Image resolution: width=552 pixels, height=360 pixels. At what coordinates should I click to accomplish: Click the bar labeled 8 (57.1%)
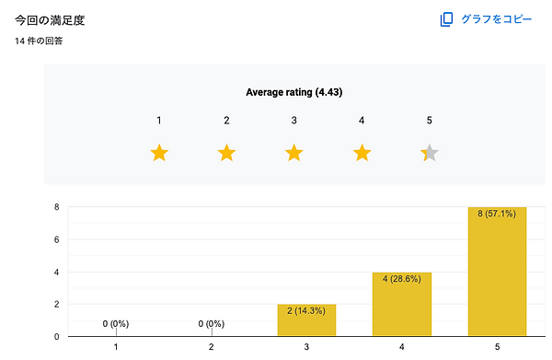[497, 272]
